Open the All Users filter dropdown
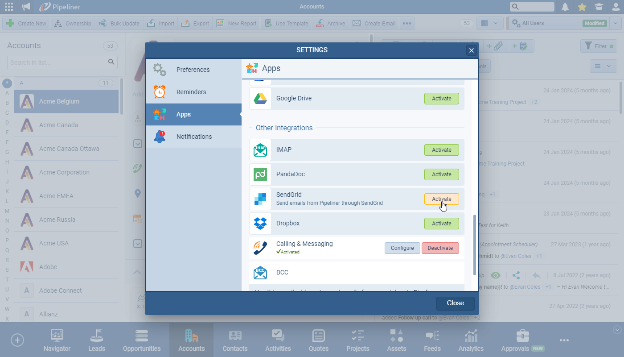Screen dimensions: 624x357 (x=615, y=23)
